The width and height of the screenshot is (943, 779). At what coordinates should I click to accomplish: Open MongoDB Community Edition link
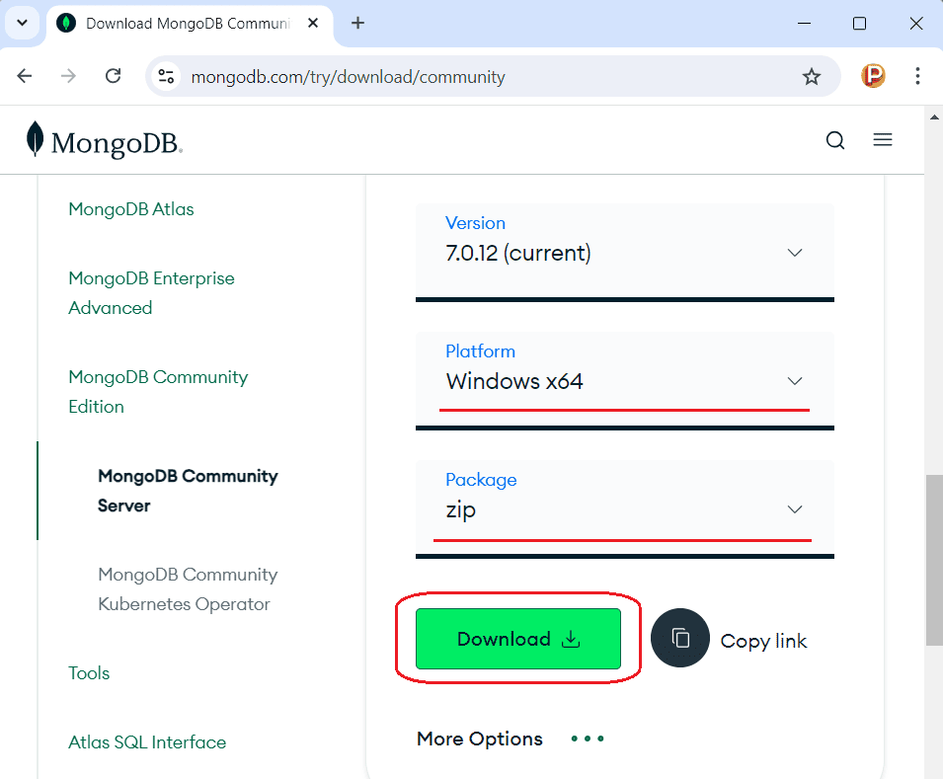coord(158,392)
